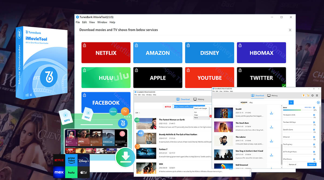Switch to History tab in Amazon window
The width and height of the screenshot is (324, 180).
pyautogui.click(x=272, y=96)
